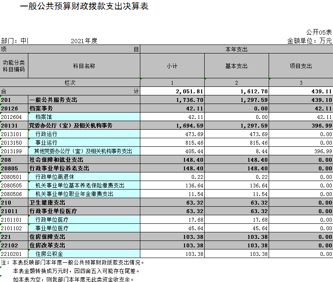The height and width of the screenshot is (282, 333).
Task: Click the 档案馆 subject cell
Action: pyautogui.click(x=84, y=117)
